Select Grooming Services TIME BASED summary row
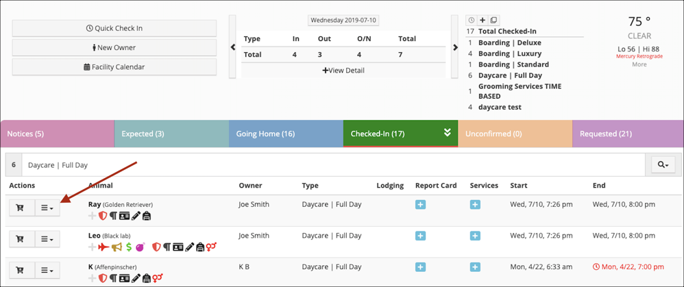This screenshot has height=287, width=684. [520, 91]
